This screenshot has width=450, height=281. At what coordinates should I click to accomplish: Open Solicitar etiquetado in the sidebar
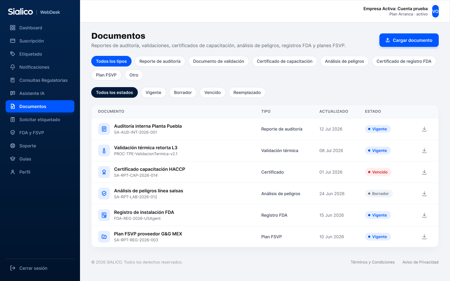(40, 120)
